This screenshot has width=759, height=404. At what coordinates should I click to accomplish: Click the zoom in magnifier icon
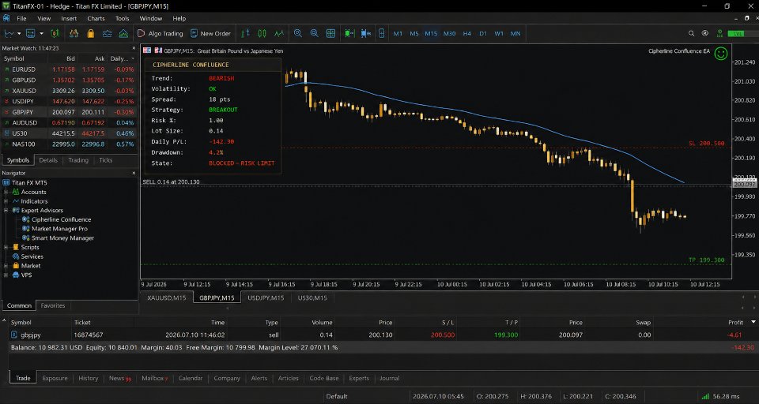click(298, 33)
